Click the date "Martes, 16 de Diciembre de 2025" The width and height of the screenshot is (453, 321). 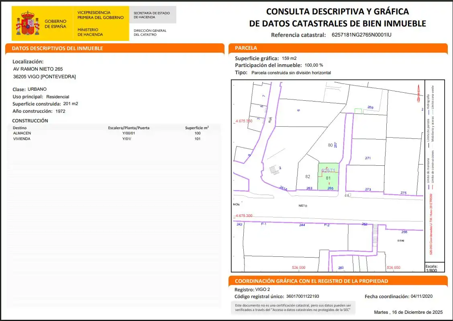pyautogui.click(x=408, y=312)
